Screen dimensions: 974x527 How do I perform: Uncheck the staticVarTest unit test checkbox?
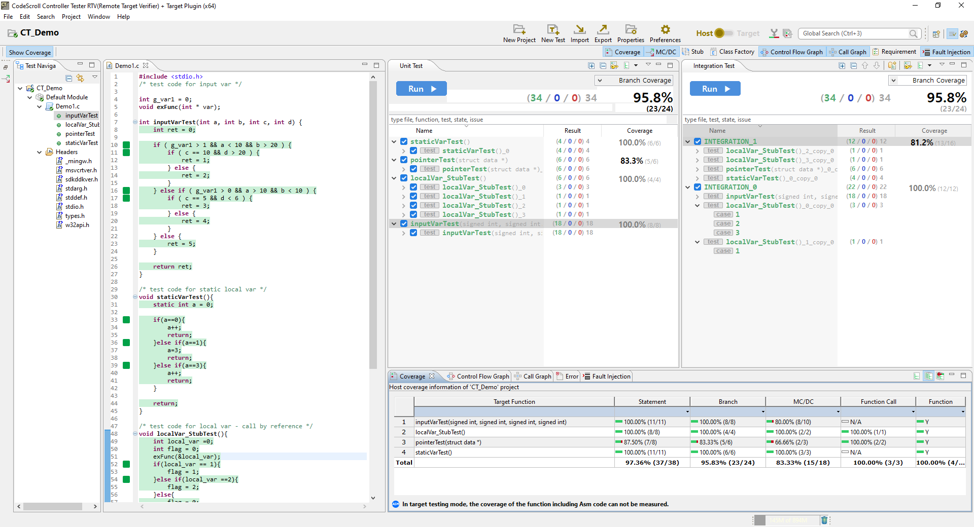point(404,142)
